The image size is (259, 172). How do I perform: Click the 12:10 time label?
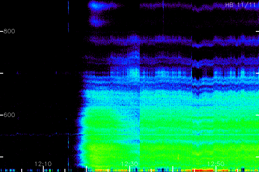pyautogui.click(x=43, y=164)
